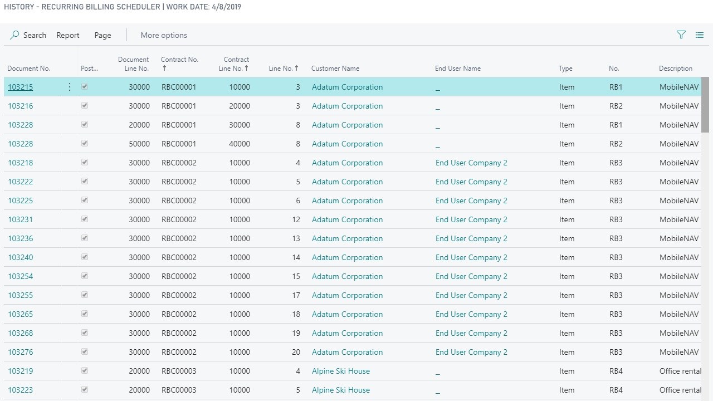Image resolution: width=713 pixels, height=401 pixels.
Task: Open the Page menu
Action: coord(102,35)
